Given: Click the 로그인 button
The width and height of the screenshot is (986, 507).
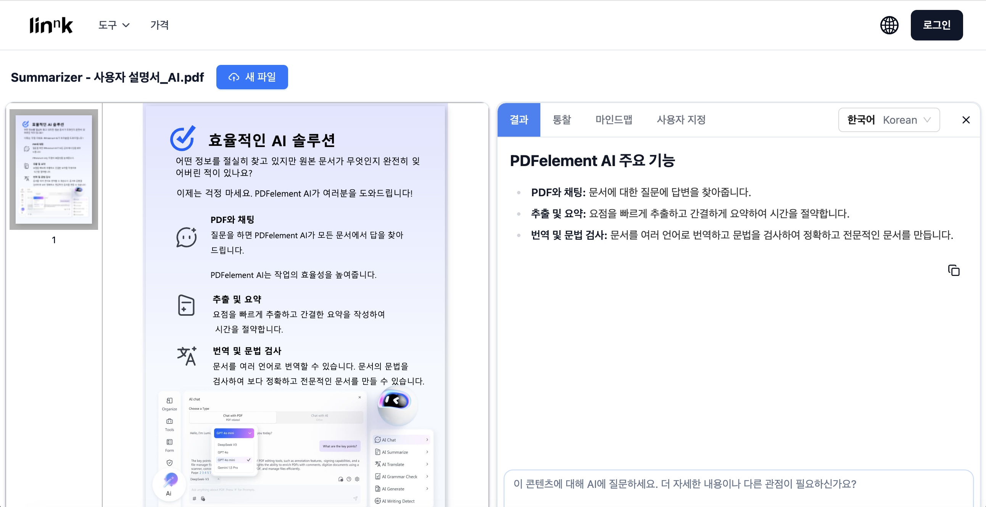Looking at the screenshot, I should point(937,25).
